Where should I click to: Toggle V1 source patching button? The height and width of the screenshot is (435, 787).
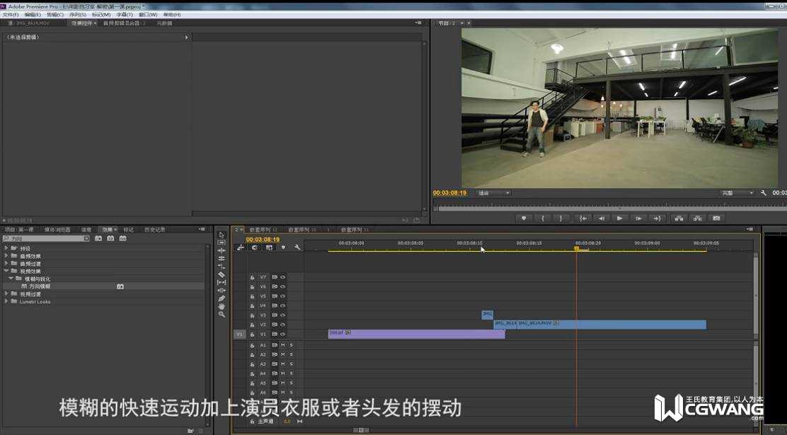click(239, 334)
